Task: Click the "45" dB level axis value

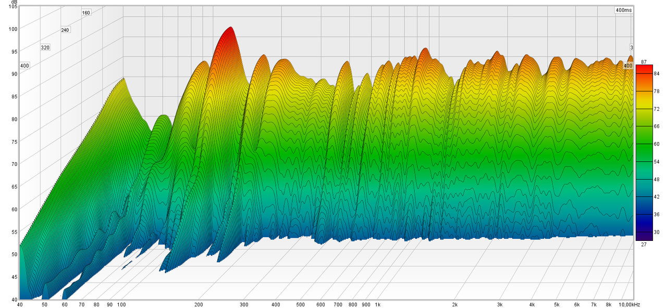Action: click(x=15, y=277)
